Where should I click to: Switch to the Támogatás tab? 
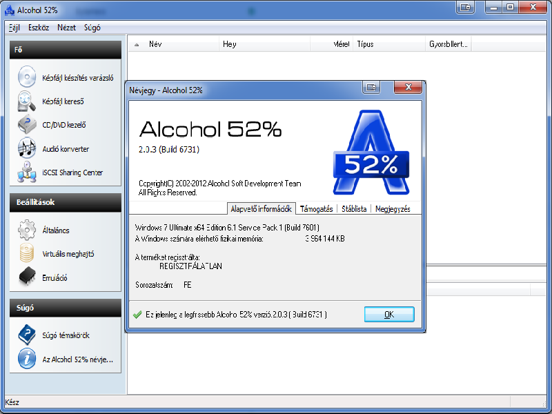pos(317,209)
